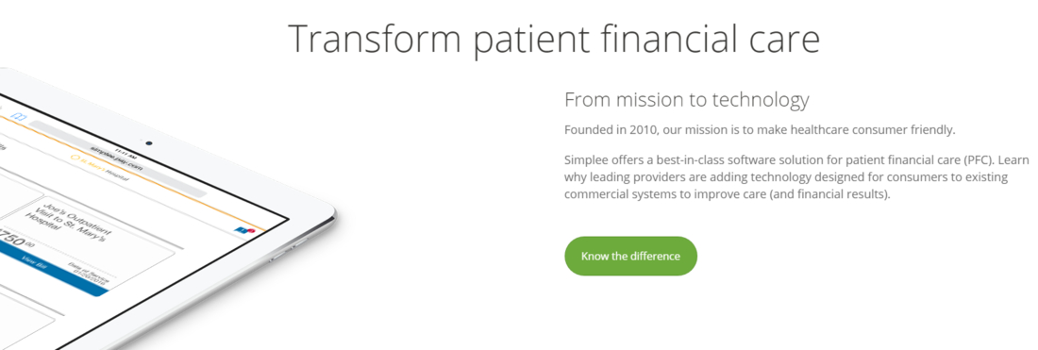
Task: Click the 750 bill amount on tablet
Action: 17,238
